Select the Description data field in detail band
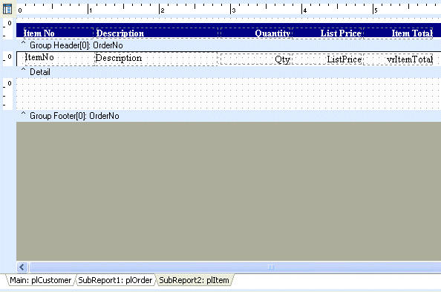This screenshot has height=292, width=441. [156, 59]
